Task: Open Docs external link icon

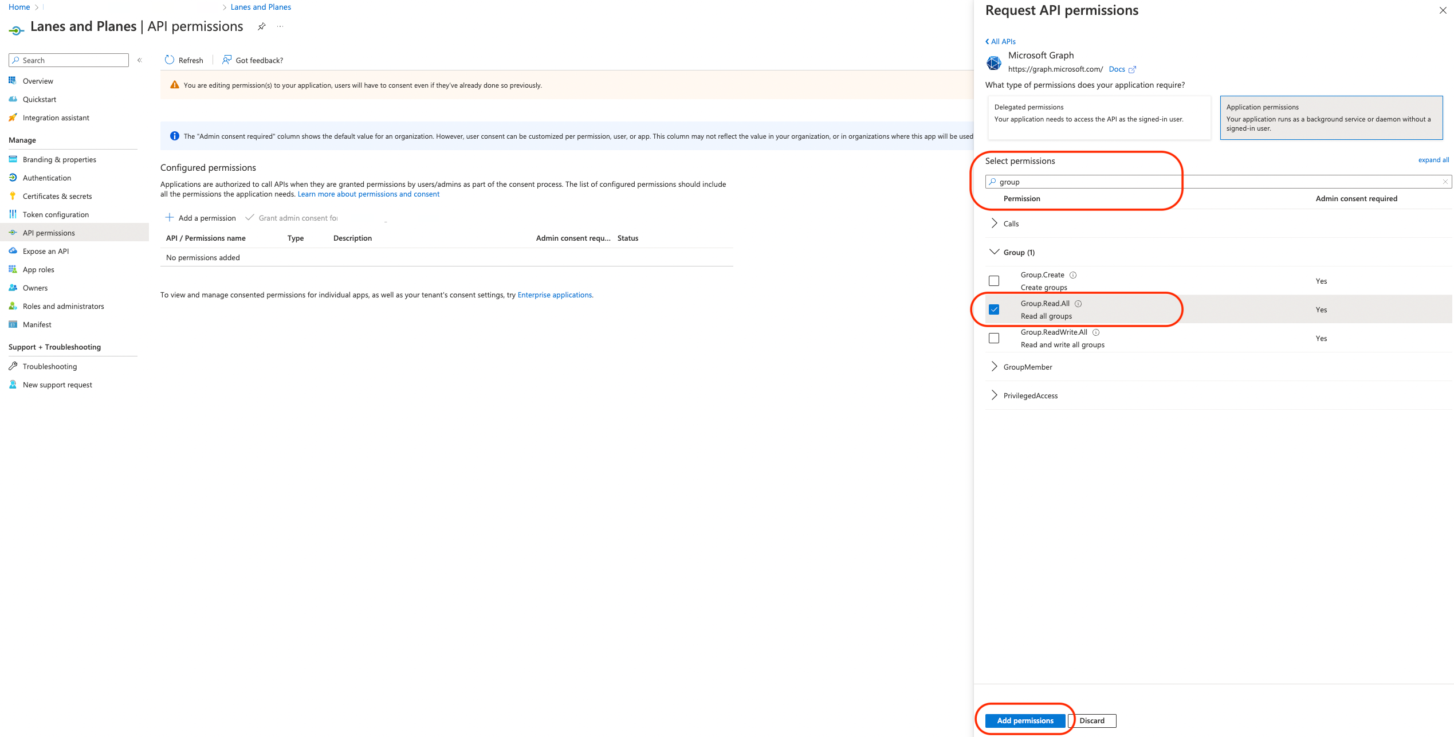Action: click(1132, 69)
